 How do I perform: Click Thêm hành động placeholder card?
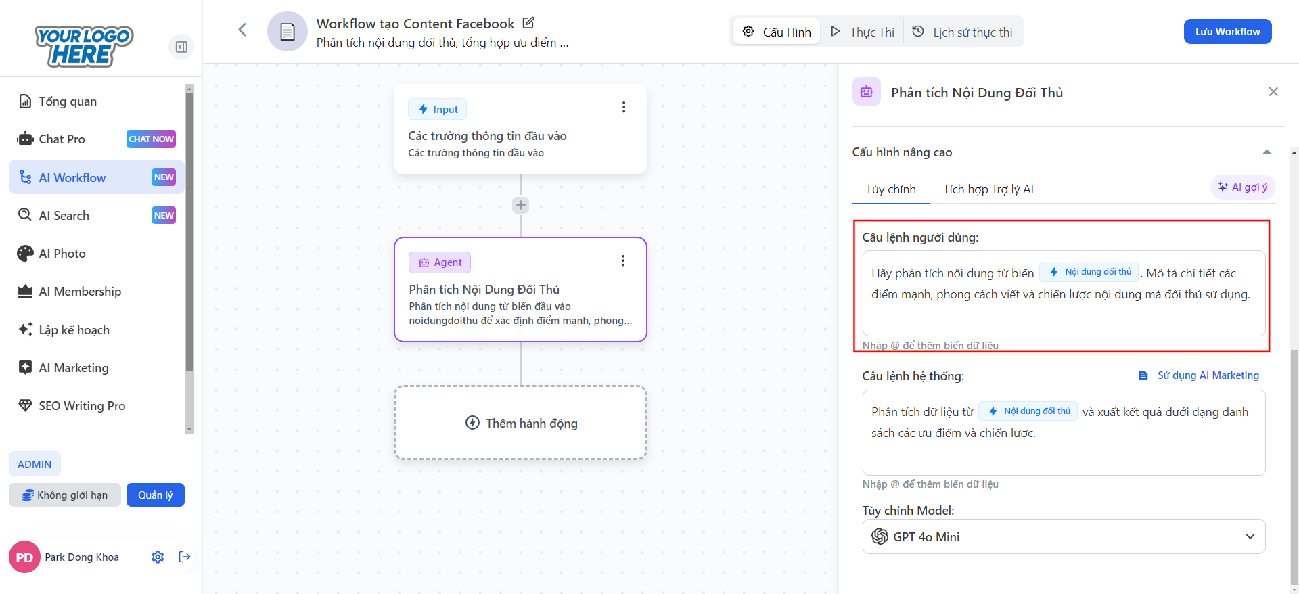(520, 423)
